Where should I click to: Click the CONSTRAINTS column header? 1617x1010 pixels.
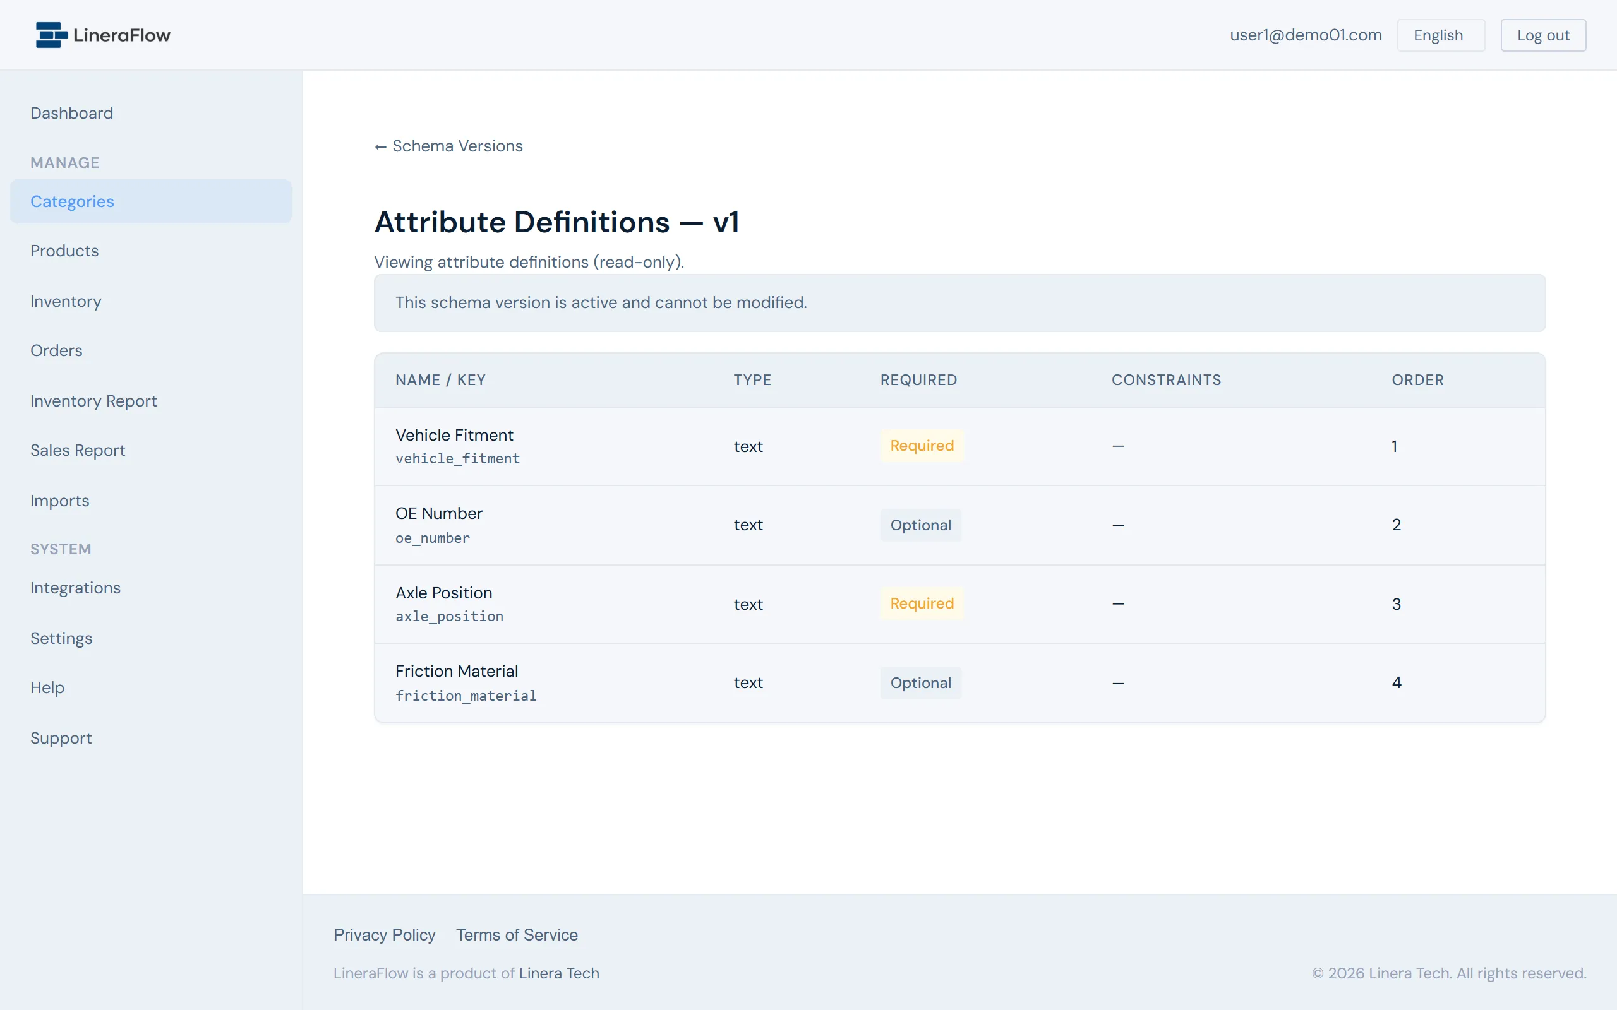(1166, 380)
